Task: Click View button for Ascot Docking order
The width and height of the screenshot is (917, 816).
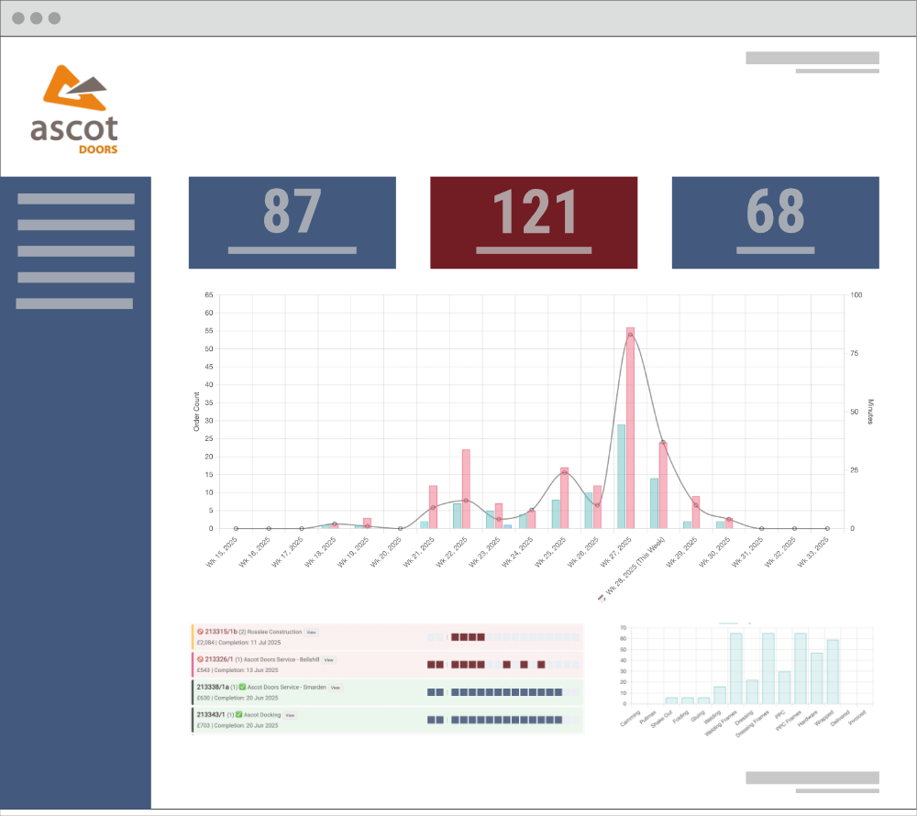Action: point(290,714)
